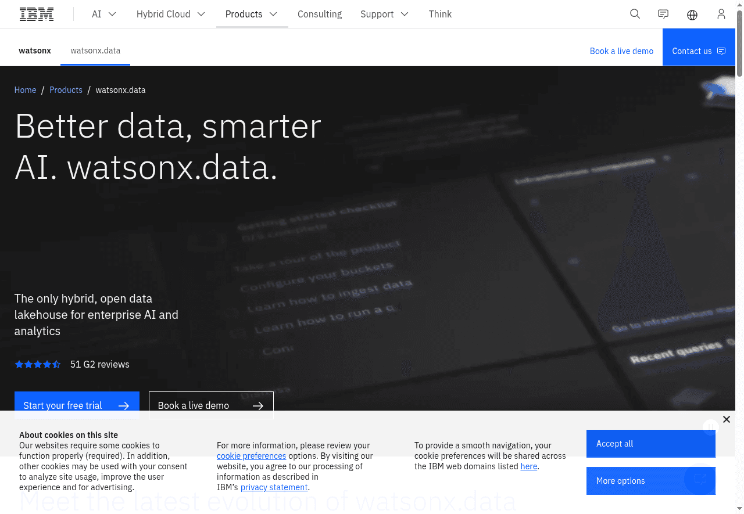Click Start your free trial

(77, 405)
